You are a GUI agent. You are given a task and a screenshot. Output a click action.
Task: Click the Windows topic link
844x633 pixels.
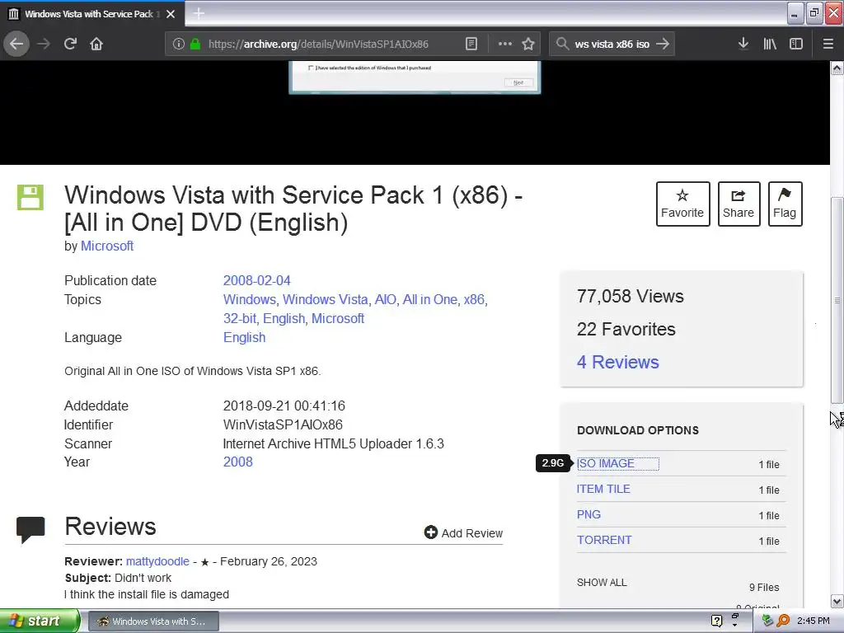tap(249, 299)
